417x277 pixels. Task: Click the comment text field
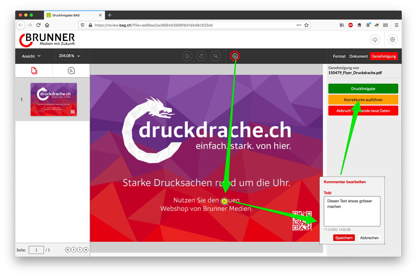pyautogui.click(x=352, y=211)
